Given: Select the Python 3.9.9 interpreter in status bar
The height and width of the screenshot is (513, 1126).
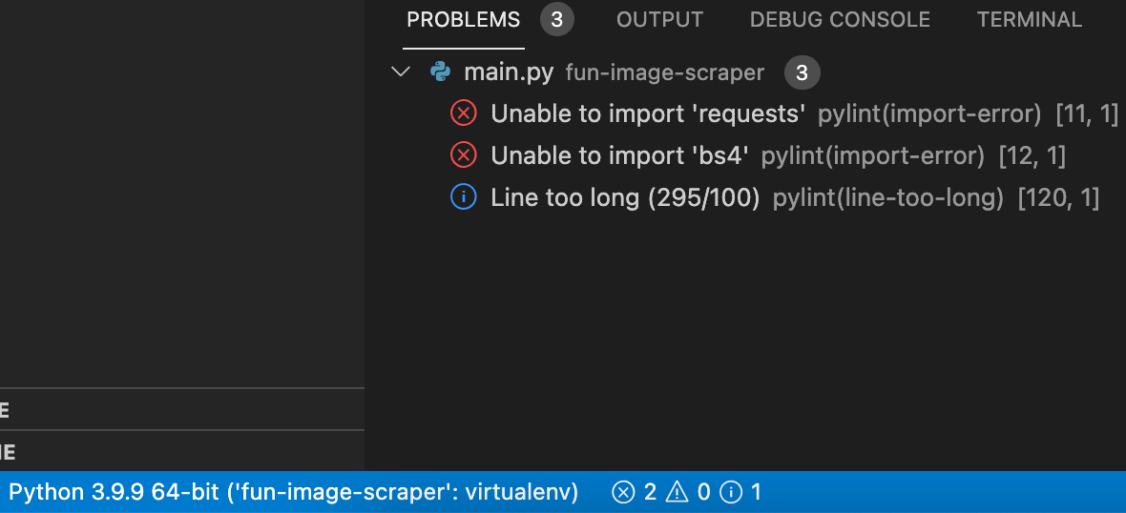Looking at the screenshot, I should click(294, 492).
